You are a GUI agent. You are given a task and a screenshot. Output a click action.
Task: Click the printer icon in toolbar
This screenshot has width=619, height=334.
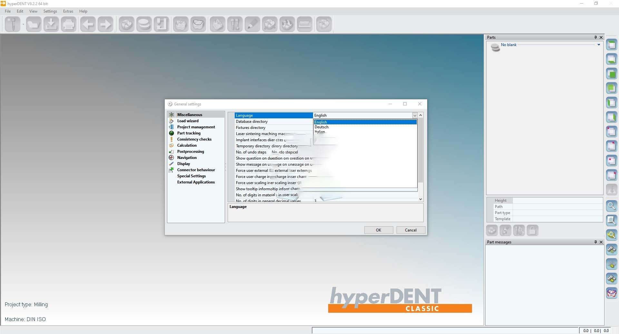coord(68,24)
